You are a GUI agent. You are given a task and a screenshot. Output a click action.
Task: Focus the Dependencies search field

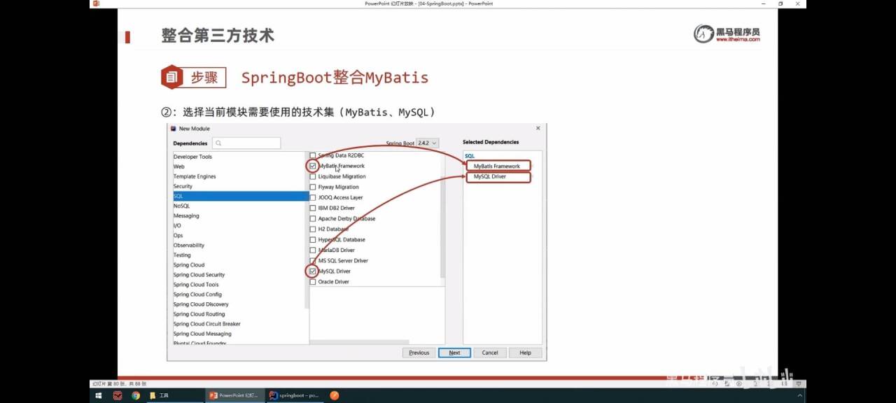pos(246,143)
